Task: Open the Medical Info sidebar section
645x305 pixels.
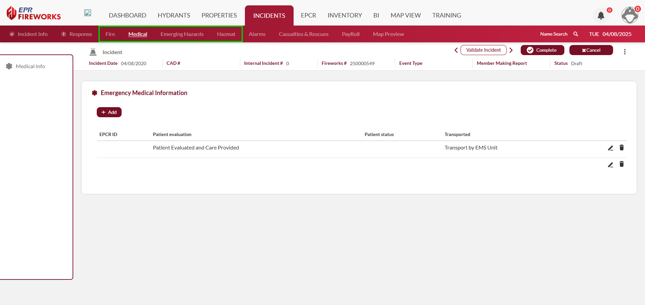Action: click(x=30, y=67)
